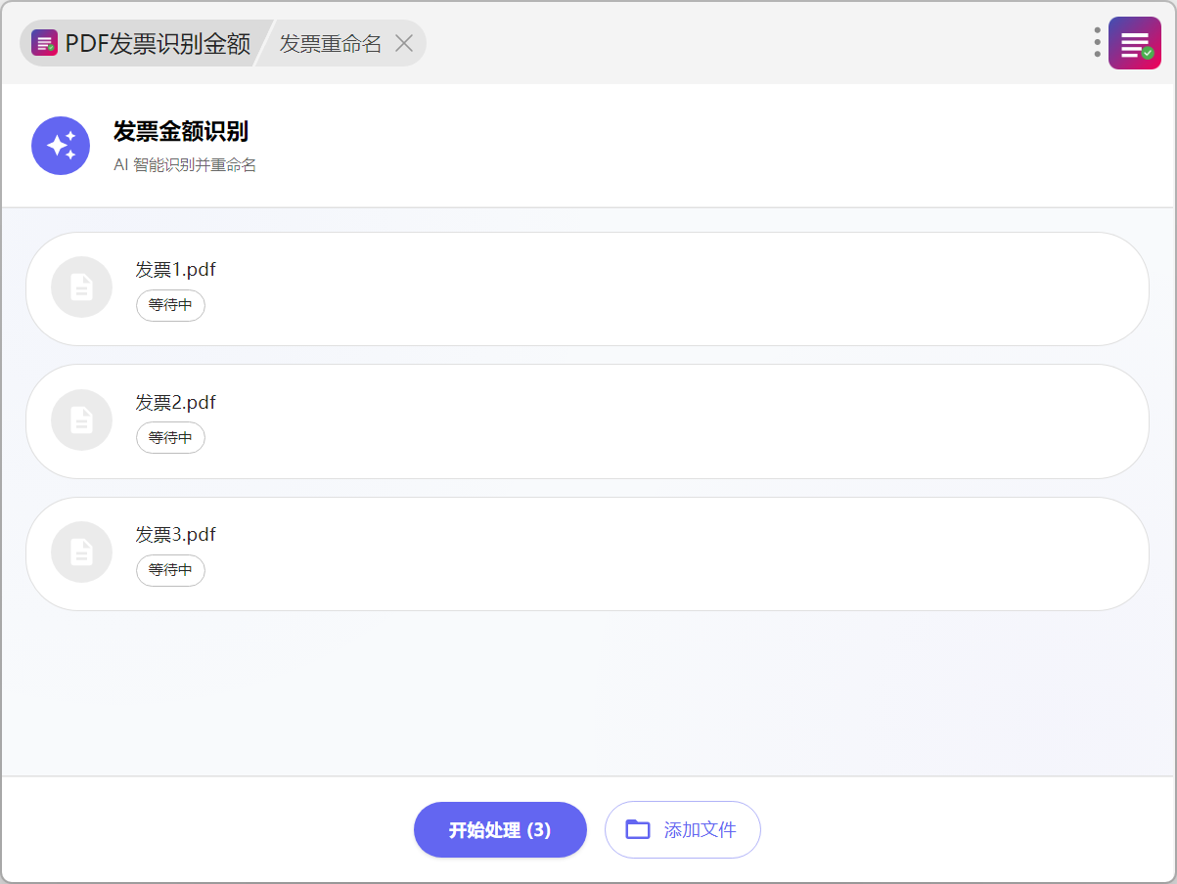The height and width of the screenshot is (884, 1177).
Task: Select the 发票1.pdf file name
Action: (x=176, y=270)
